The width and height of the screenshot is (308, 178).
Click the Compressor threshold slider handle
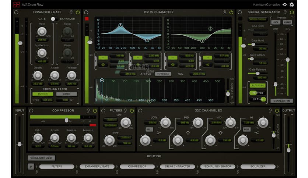(x=67, y=120)
